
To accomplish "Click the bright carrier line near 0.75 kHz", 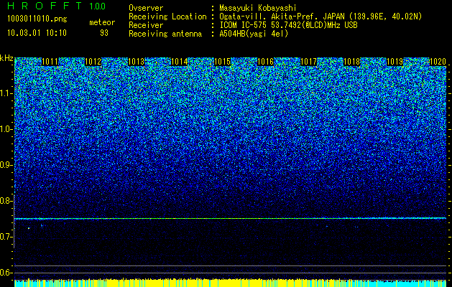I will click(x=230, y=219).
